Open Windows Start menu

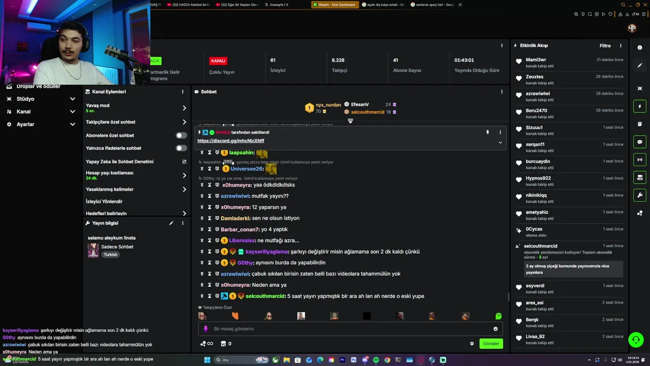pyautogui.click(x=207, y=360)
